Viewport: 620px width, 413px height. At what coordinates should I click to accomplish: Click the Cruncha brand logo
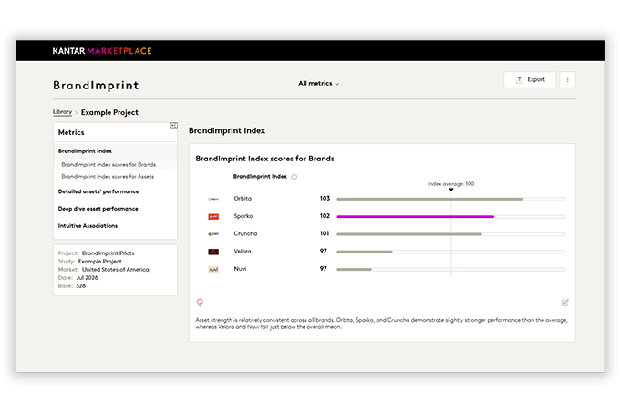tap(213, 234)
